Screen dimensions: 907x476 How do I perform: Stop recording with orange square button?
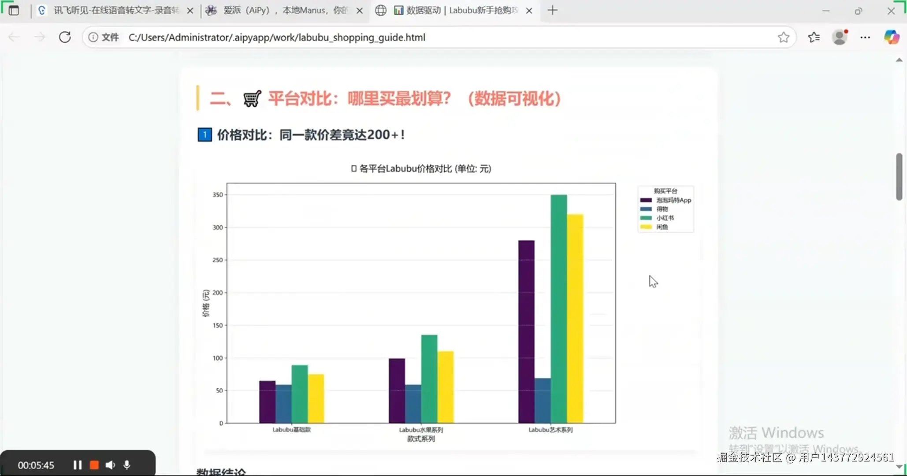pyautogui.click(x=94, y=465)
